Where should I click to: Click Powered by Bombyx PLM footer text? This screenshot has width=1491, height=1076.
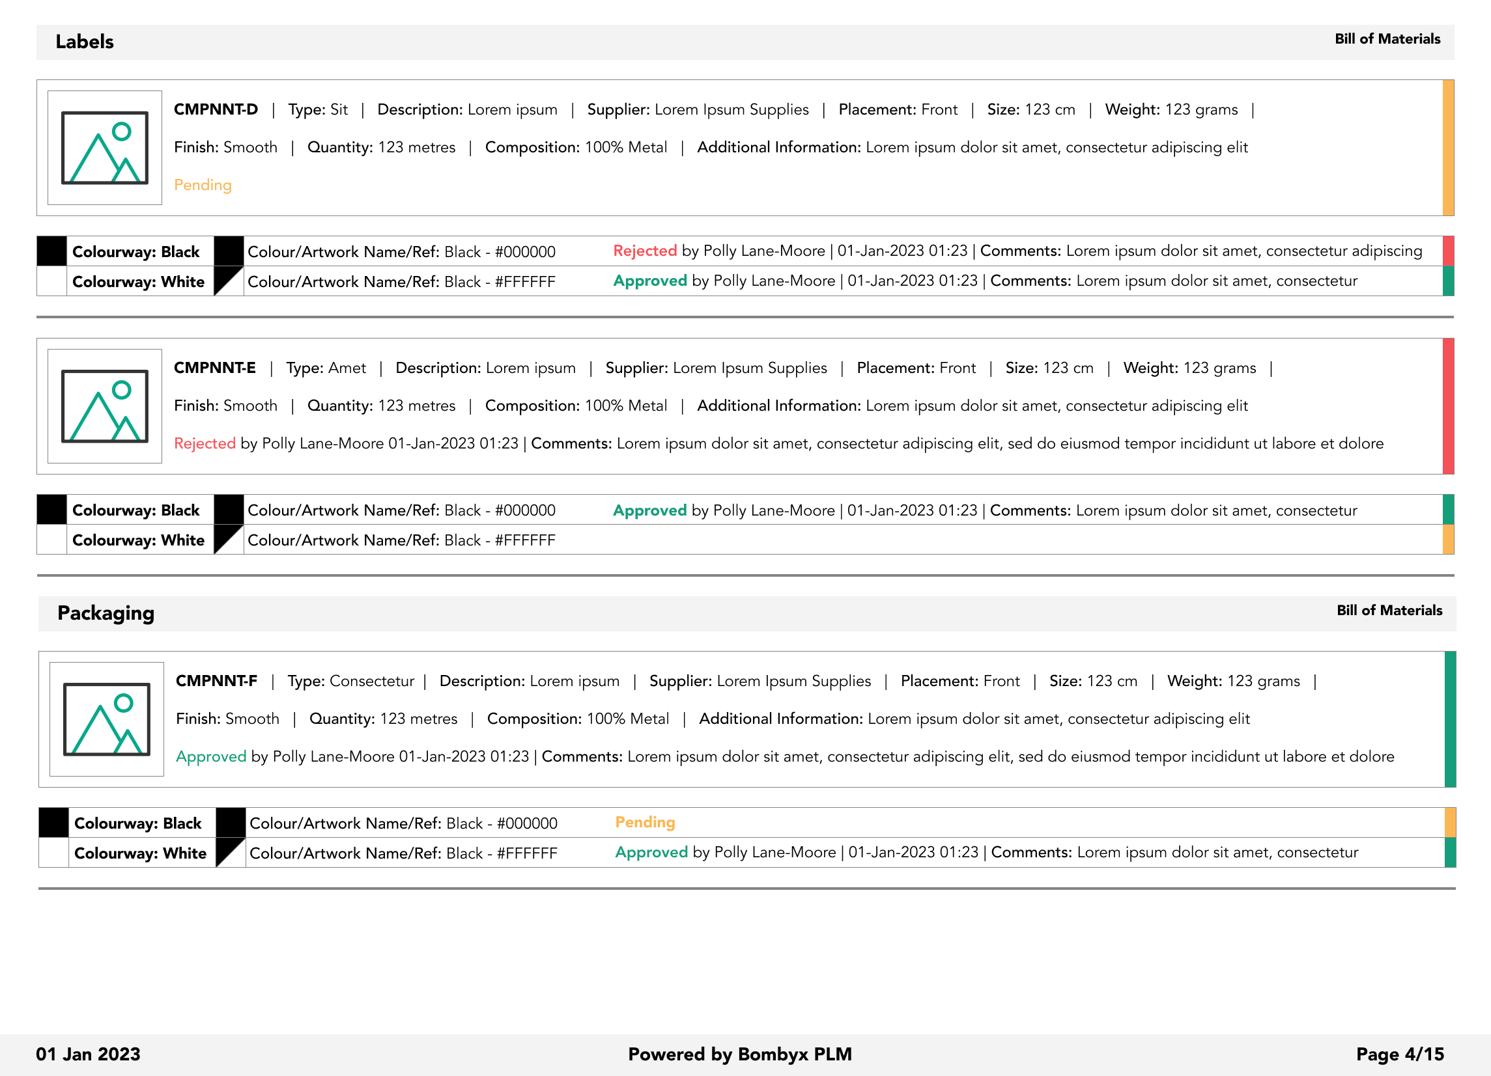[x=739, y=1055]
